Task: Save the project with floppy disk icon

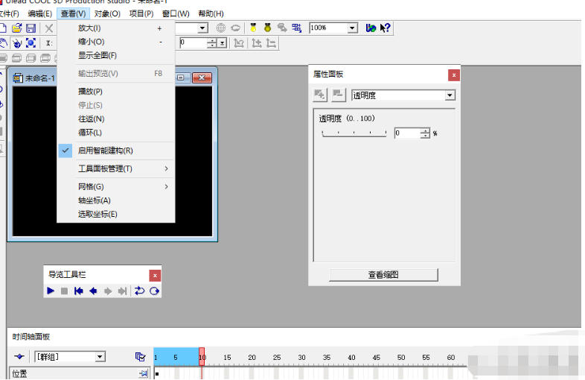Action: pyautogui.click(x=31, y=28)
